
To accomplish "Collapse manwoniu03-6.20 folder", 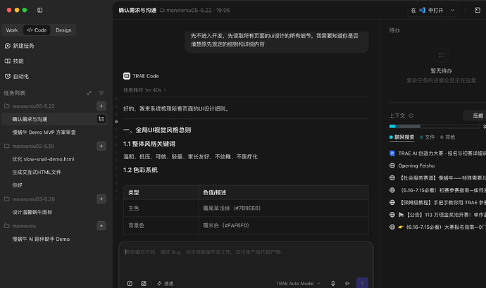I will pos(30,199).
